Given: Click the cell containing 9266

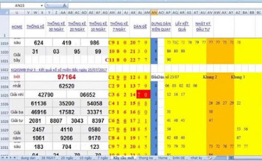Looking at the screenshot, I should (66, 138).
